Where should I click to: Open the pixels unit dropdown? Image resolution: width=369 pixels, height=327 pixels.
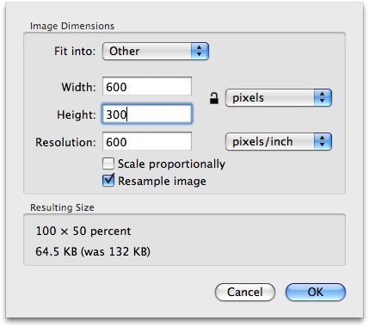(x=279, y=98)
